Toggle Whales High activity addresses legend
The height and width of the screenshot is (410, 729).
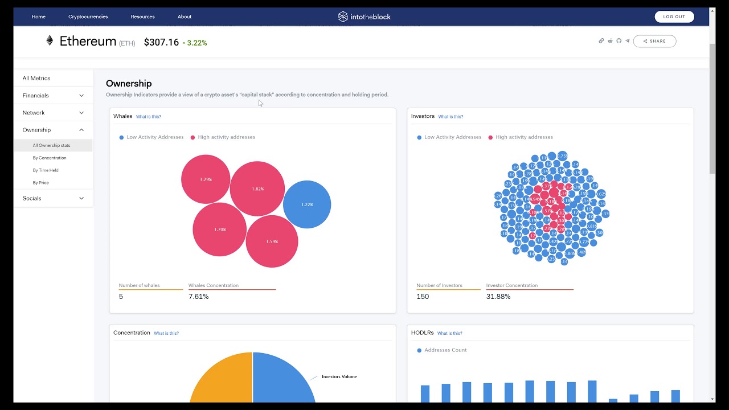pos(223,137)
